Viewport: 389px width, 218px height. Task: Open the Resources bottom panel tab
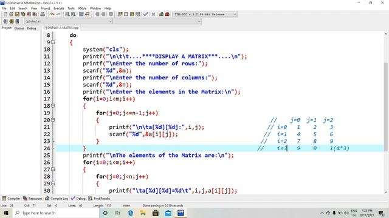(32, 199)
